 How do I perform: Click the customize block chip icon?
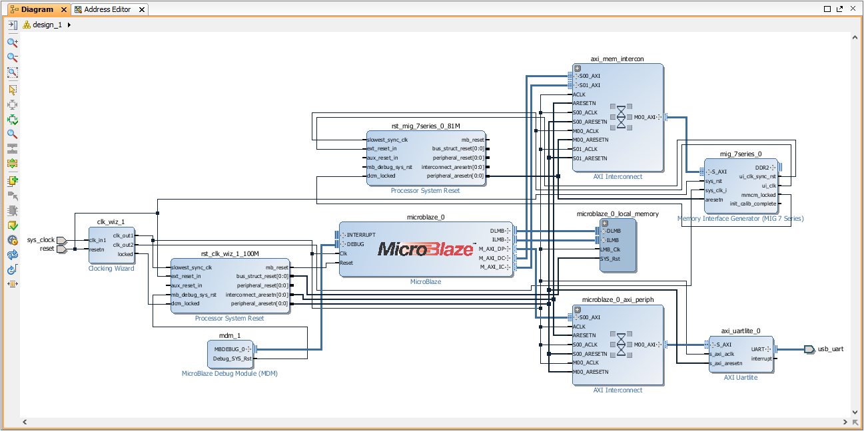coord(12,211)
